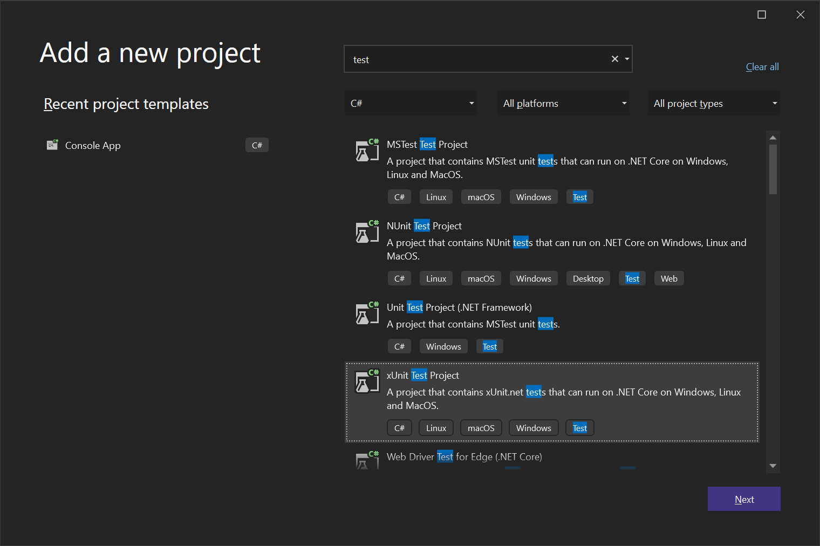Click the Test tag under Unit Test Project
Image resolution: width=820 pixels, height=546 pixels.
click(x=490, y=346)
